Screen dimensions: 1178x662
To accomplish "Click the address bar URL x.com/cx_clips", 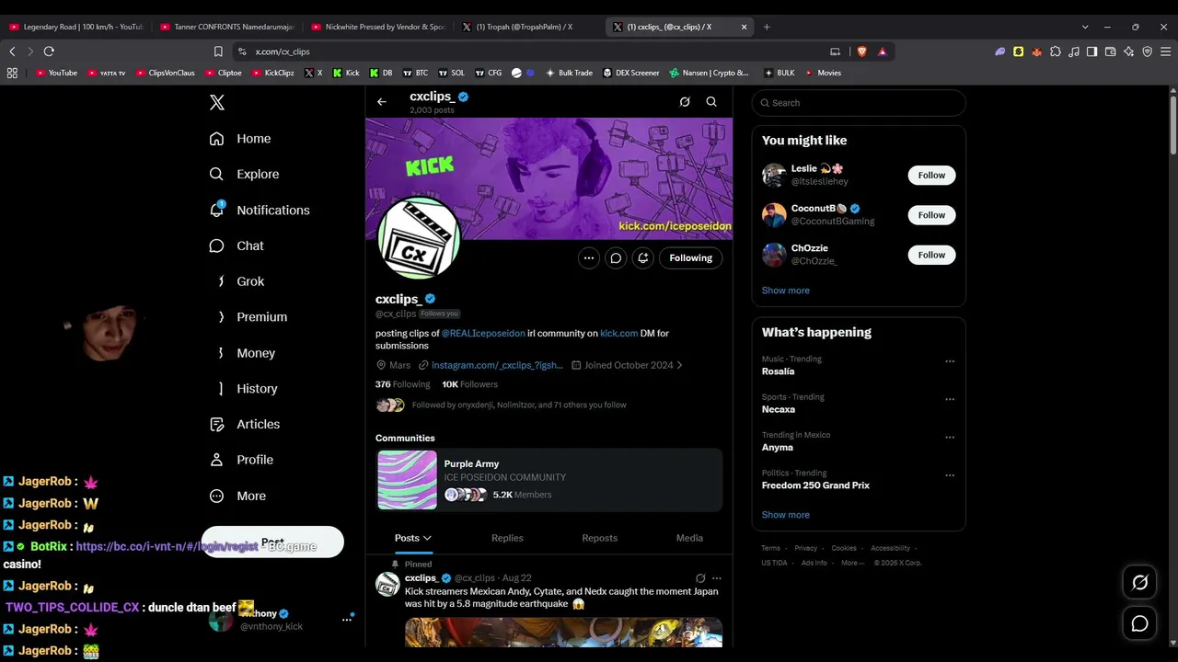I will click(283, 51).
